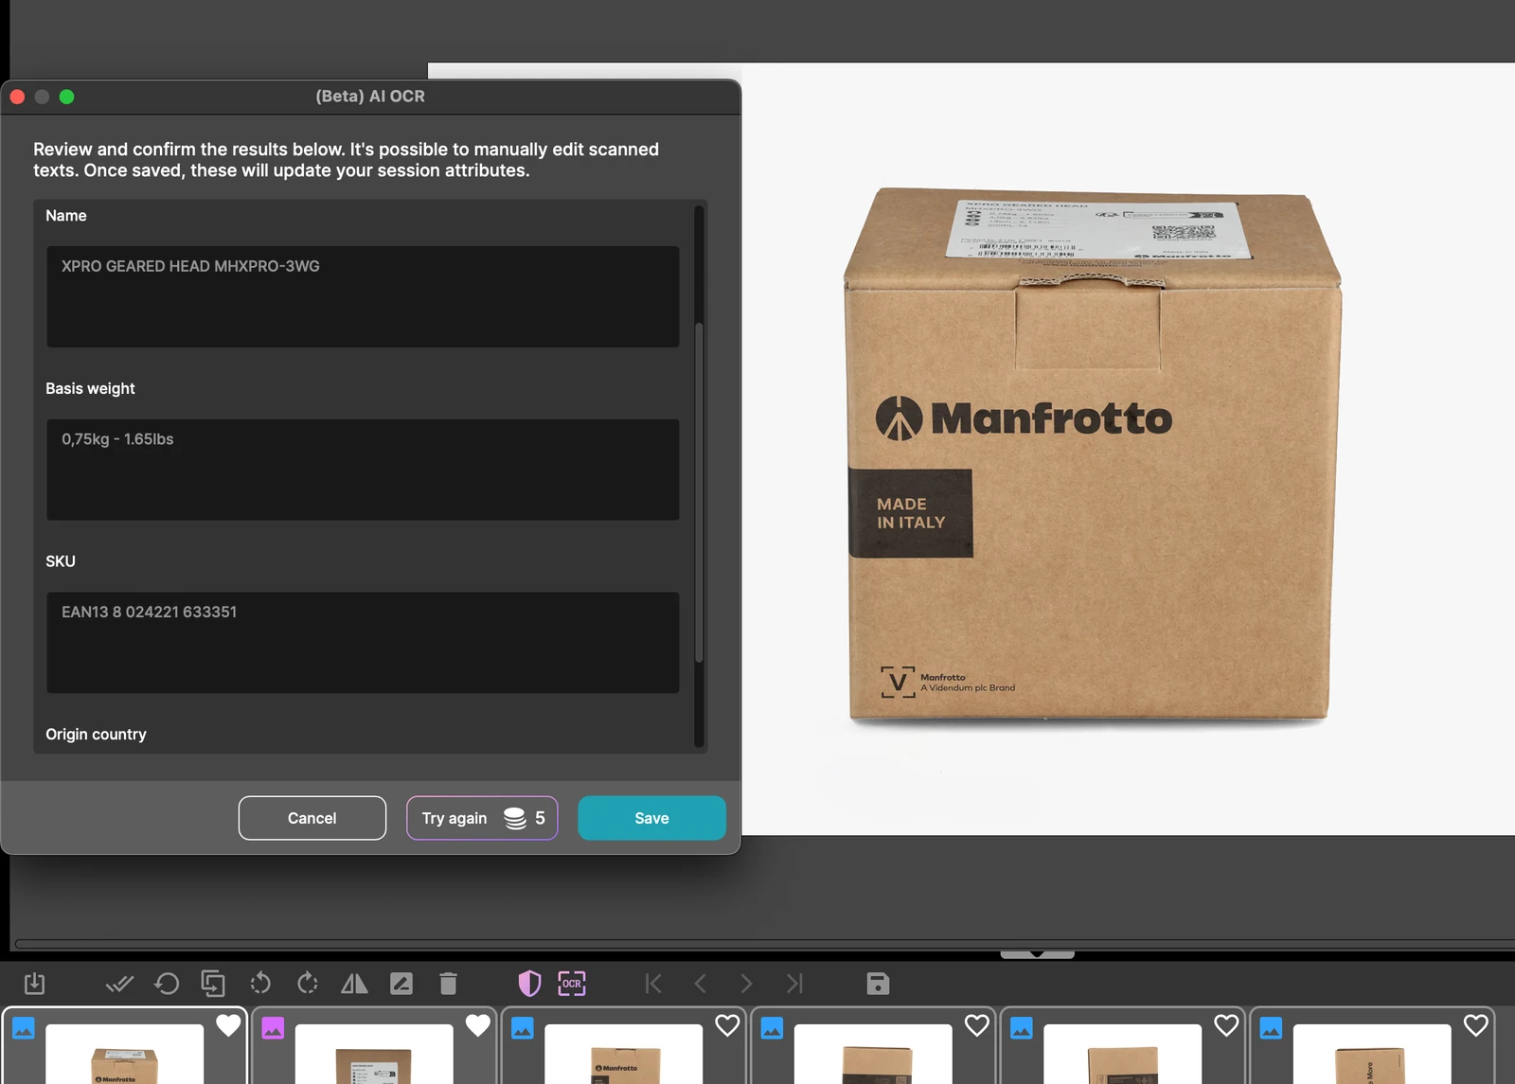The width and height of the screenshot is (1515, 1084).
Task: Go to the previous image arrow
Action: tap(701, 984)
